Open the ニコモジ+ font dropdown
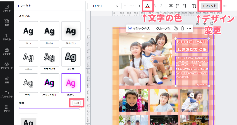This screenshot has width=237, height=125. 103,6
